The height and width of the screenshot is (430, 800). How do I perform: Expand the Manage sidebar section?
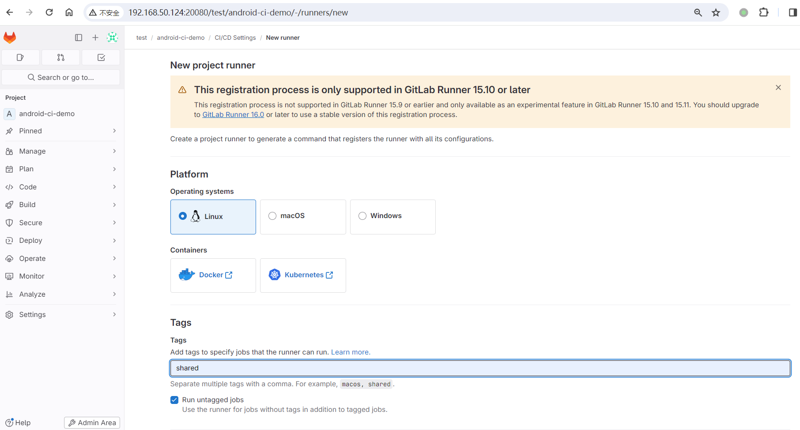pyautogui.click(x=32, y=151)
